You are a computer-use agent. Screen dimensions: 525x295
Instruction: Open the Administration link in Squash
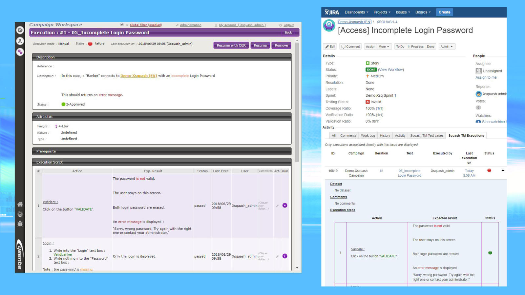pos(191,25)
